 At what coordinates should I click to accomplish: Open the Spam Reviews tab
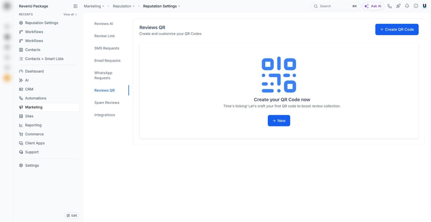point(107,103)
